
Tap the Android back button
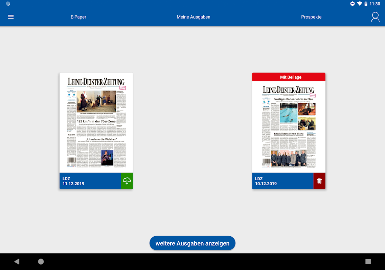point(17,262)
